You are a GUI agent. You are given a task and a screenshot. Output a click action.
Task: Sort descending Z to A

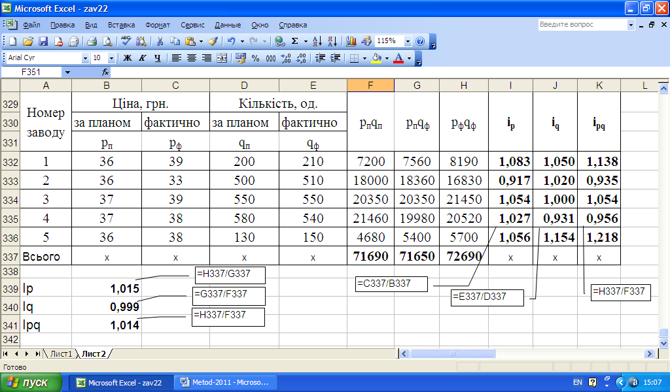point(332,41)
